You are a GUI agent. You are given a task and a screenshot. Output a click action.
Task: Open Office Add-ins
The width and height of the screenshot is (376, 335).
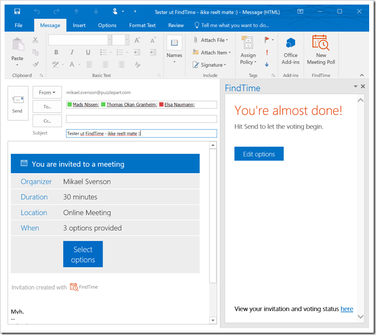291,50
